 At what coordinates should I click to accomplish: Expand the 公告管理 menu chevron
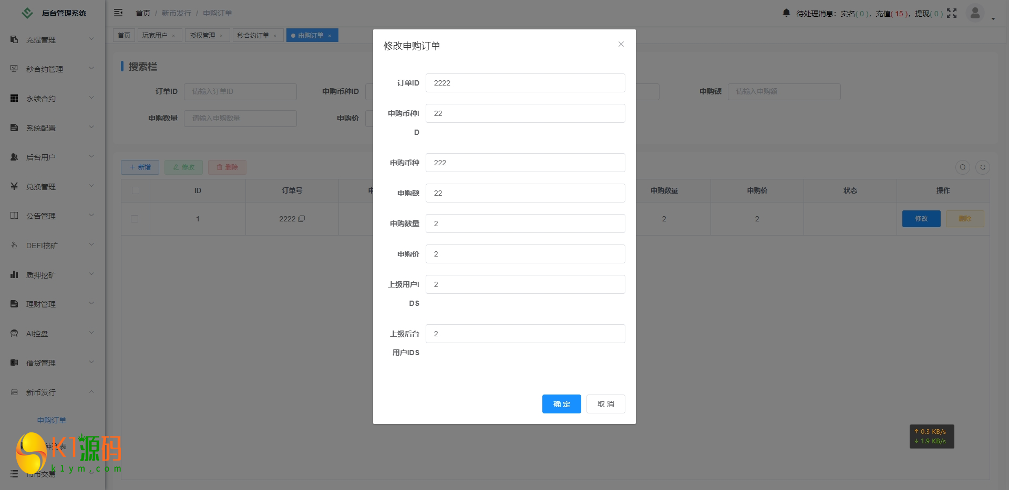pyautogui.click(x=91, y=216)
